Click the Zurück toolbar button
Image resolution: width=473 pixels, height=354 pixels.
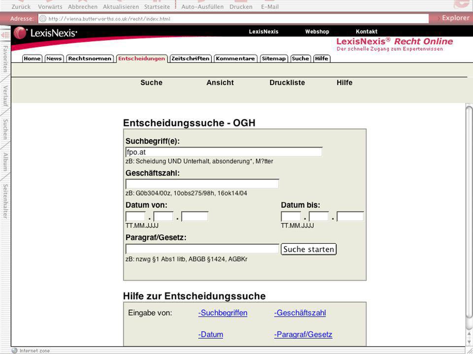[21, 6]
